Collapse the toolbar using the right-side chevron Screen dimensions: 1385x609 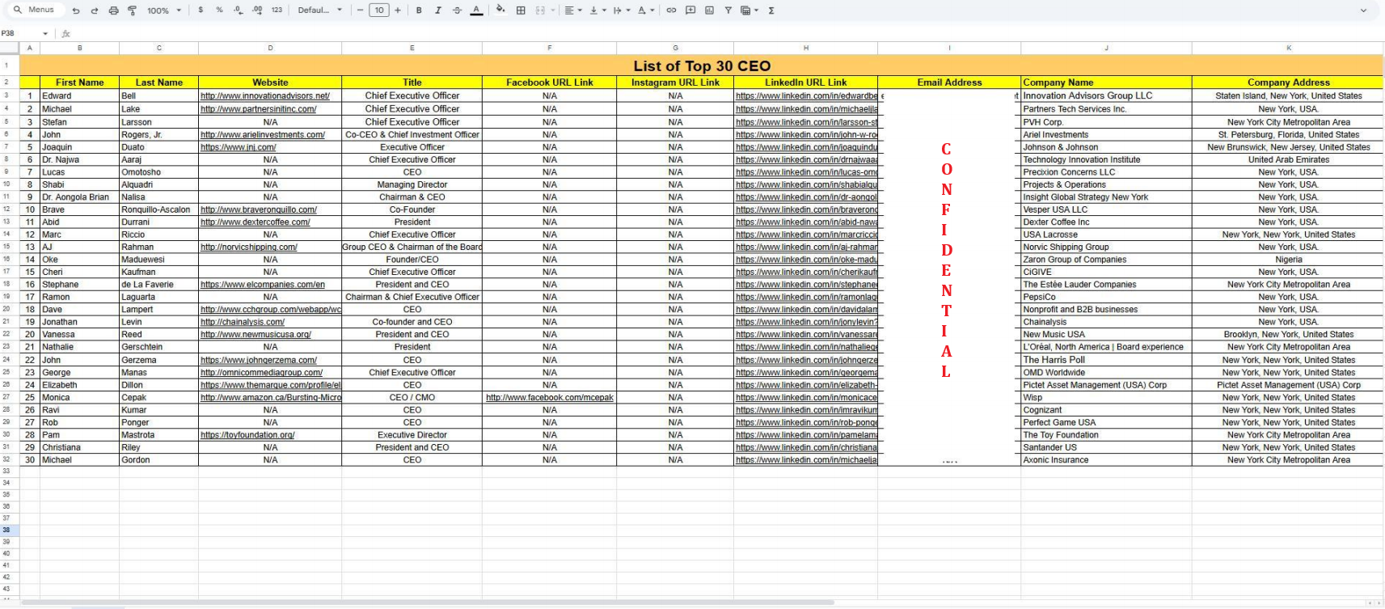point(1363,11)
